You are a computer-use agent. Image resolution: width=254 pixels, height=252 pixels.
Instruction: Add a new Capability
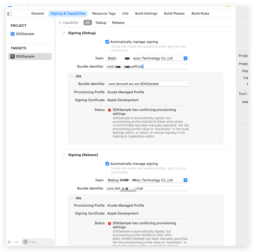coord(68,23)
